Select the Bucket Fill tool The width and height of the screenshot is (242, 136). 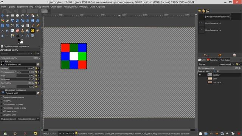[x=23, y=26]
